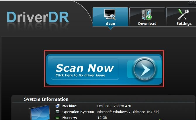Click the 'System Information' heading
Screen dimensions: 196x120
(x=46, y=99)
